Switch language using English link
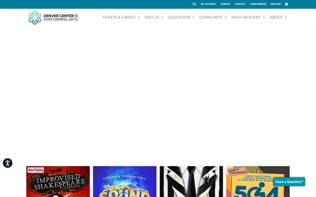 276,4
